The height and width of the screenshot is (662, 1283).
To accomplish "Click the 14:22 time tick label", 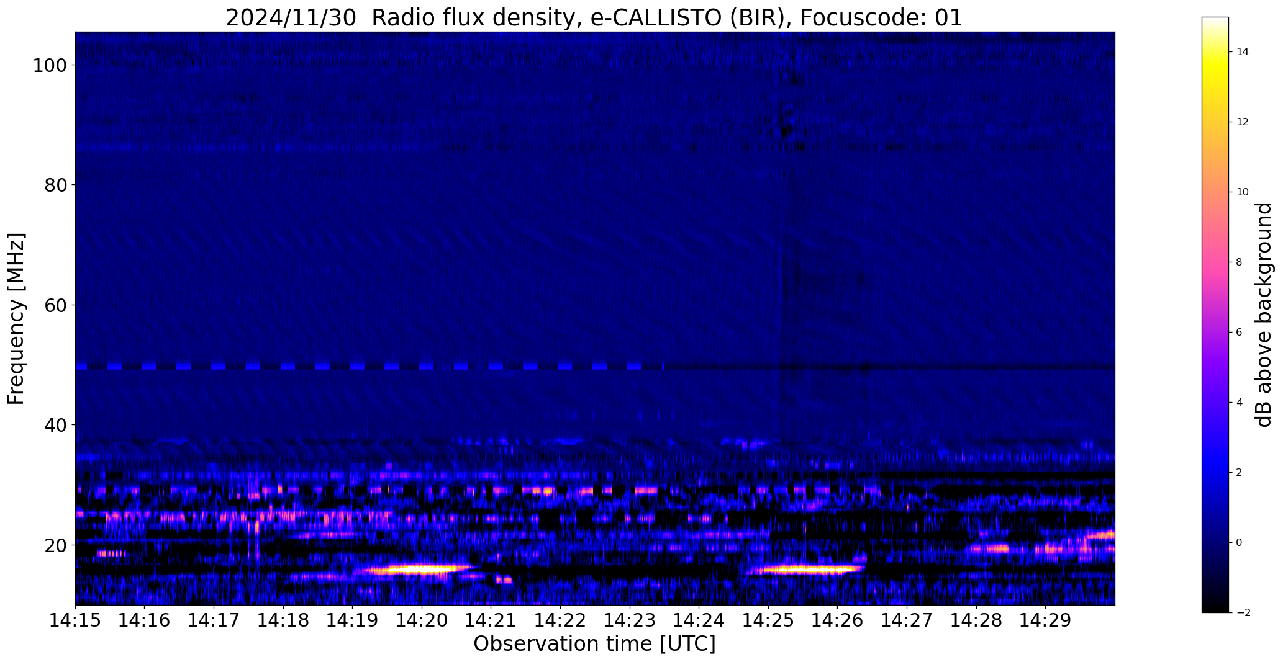I will pyautogui.click(x=560, y=620).
